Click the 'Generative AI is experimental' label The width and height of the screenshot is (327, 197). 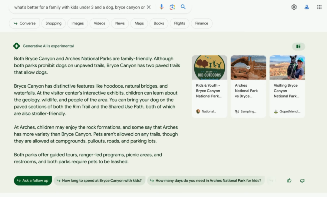point(48,46)
